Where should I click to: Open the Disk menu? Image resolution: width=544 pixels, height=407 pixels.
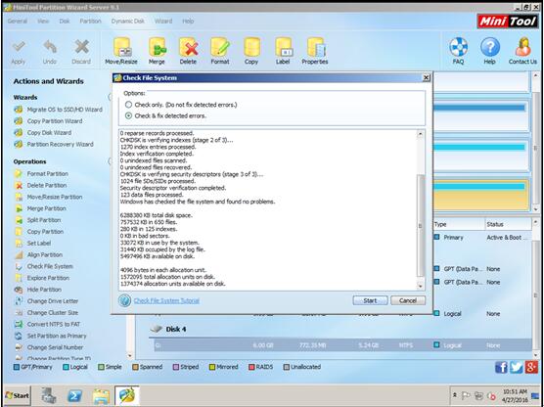tap(65, 22)
